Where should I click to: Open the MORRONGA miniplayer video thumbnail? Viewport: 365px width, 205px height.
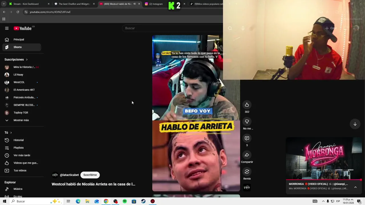324,158
